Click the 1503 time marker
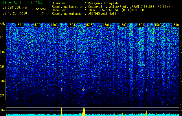182x116 pixels. pyautogui.click(x=54, y=25)
